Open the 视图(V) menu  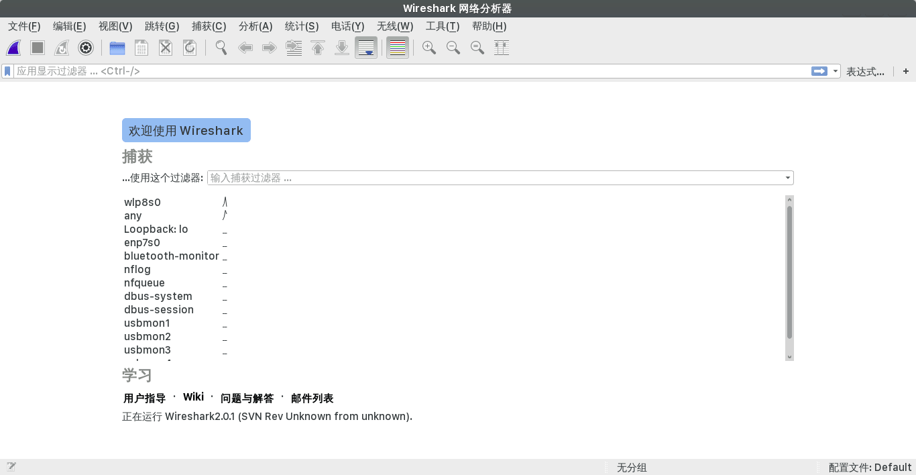coord(115,26)
